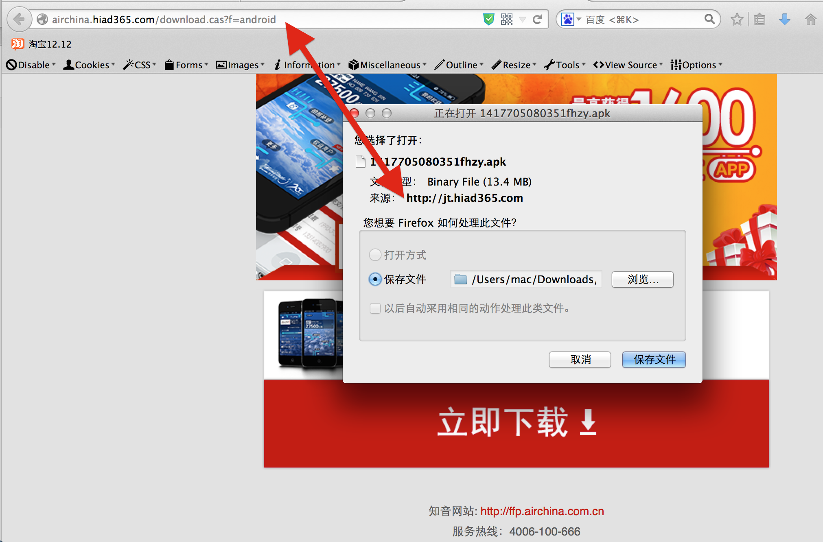Image resolution: width=823 pixels, height=542 pixels.
Task: Open the Disable developer menu
Action: [31, 65]
